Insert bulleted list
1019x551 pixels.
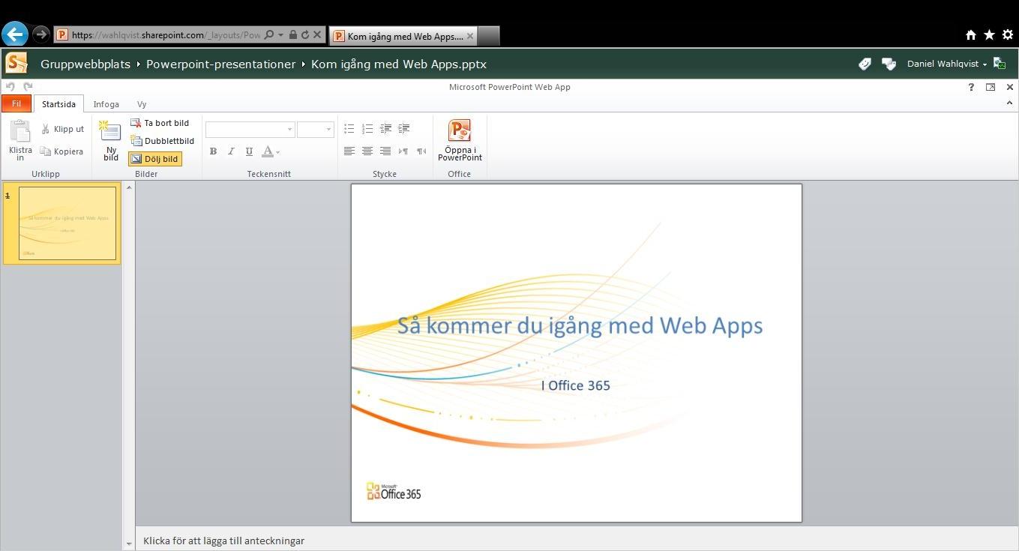(349, 129)
